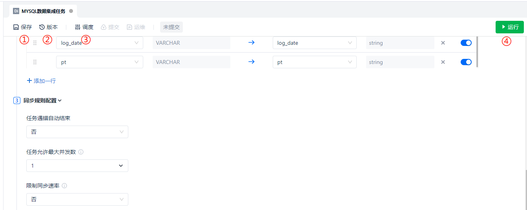
Task: Click the green Run (运行) button
Action: [509, 27]
